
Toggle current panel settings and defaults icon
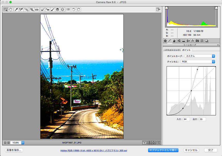tap(159, 143)
